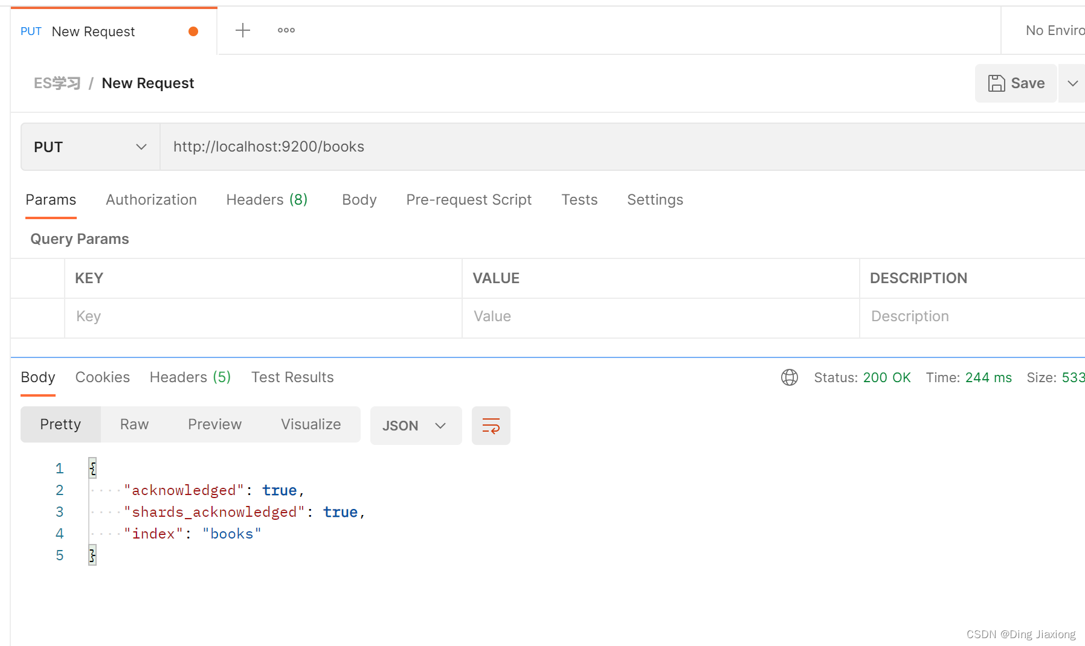Click the Time 244 ms text
The height and width of the screenshot is (646, 1085).
click(968, 378)
